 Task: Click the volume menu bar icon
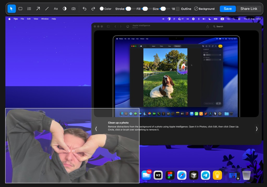click(204, 19)
